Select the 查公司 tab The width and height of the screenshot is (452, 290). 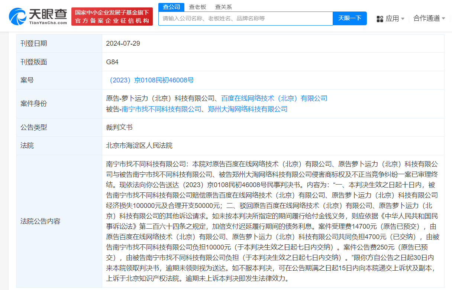pyautogui.click(x=171, y=7)
